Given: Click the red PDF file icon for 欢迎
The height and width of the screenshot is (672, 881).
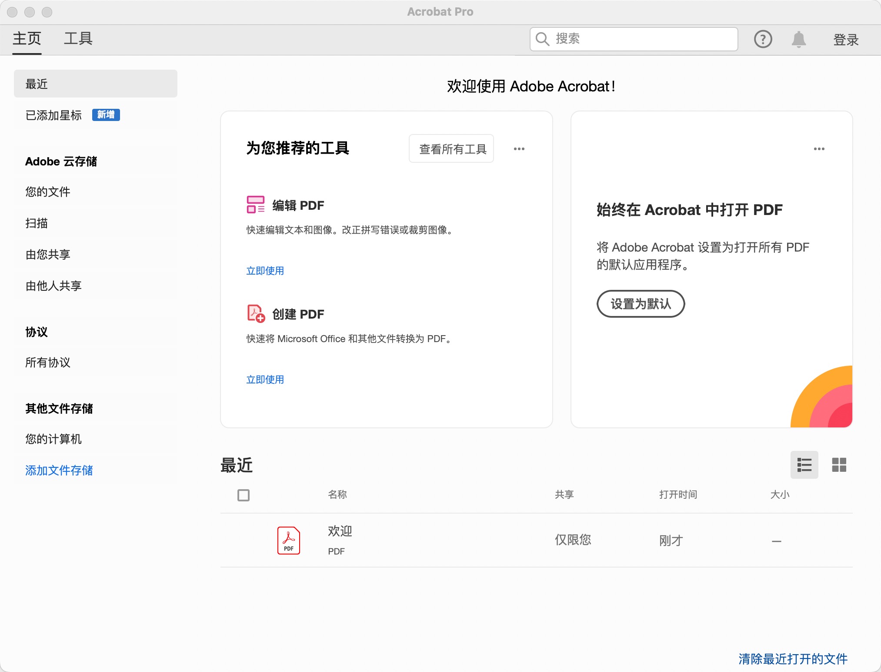Looking at the screenshot, I should [289, 540].
